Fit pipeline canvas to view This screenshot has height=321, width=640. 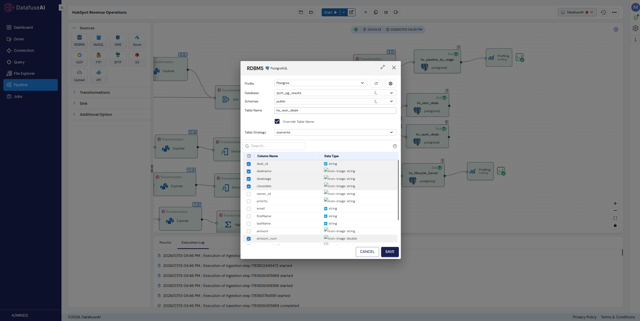615,218
